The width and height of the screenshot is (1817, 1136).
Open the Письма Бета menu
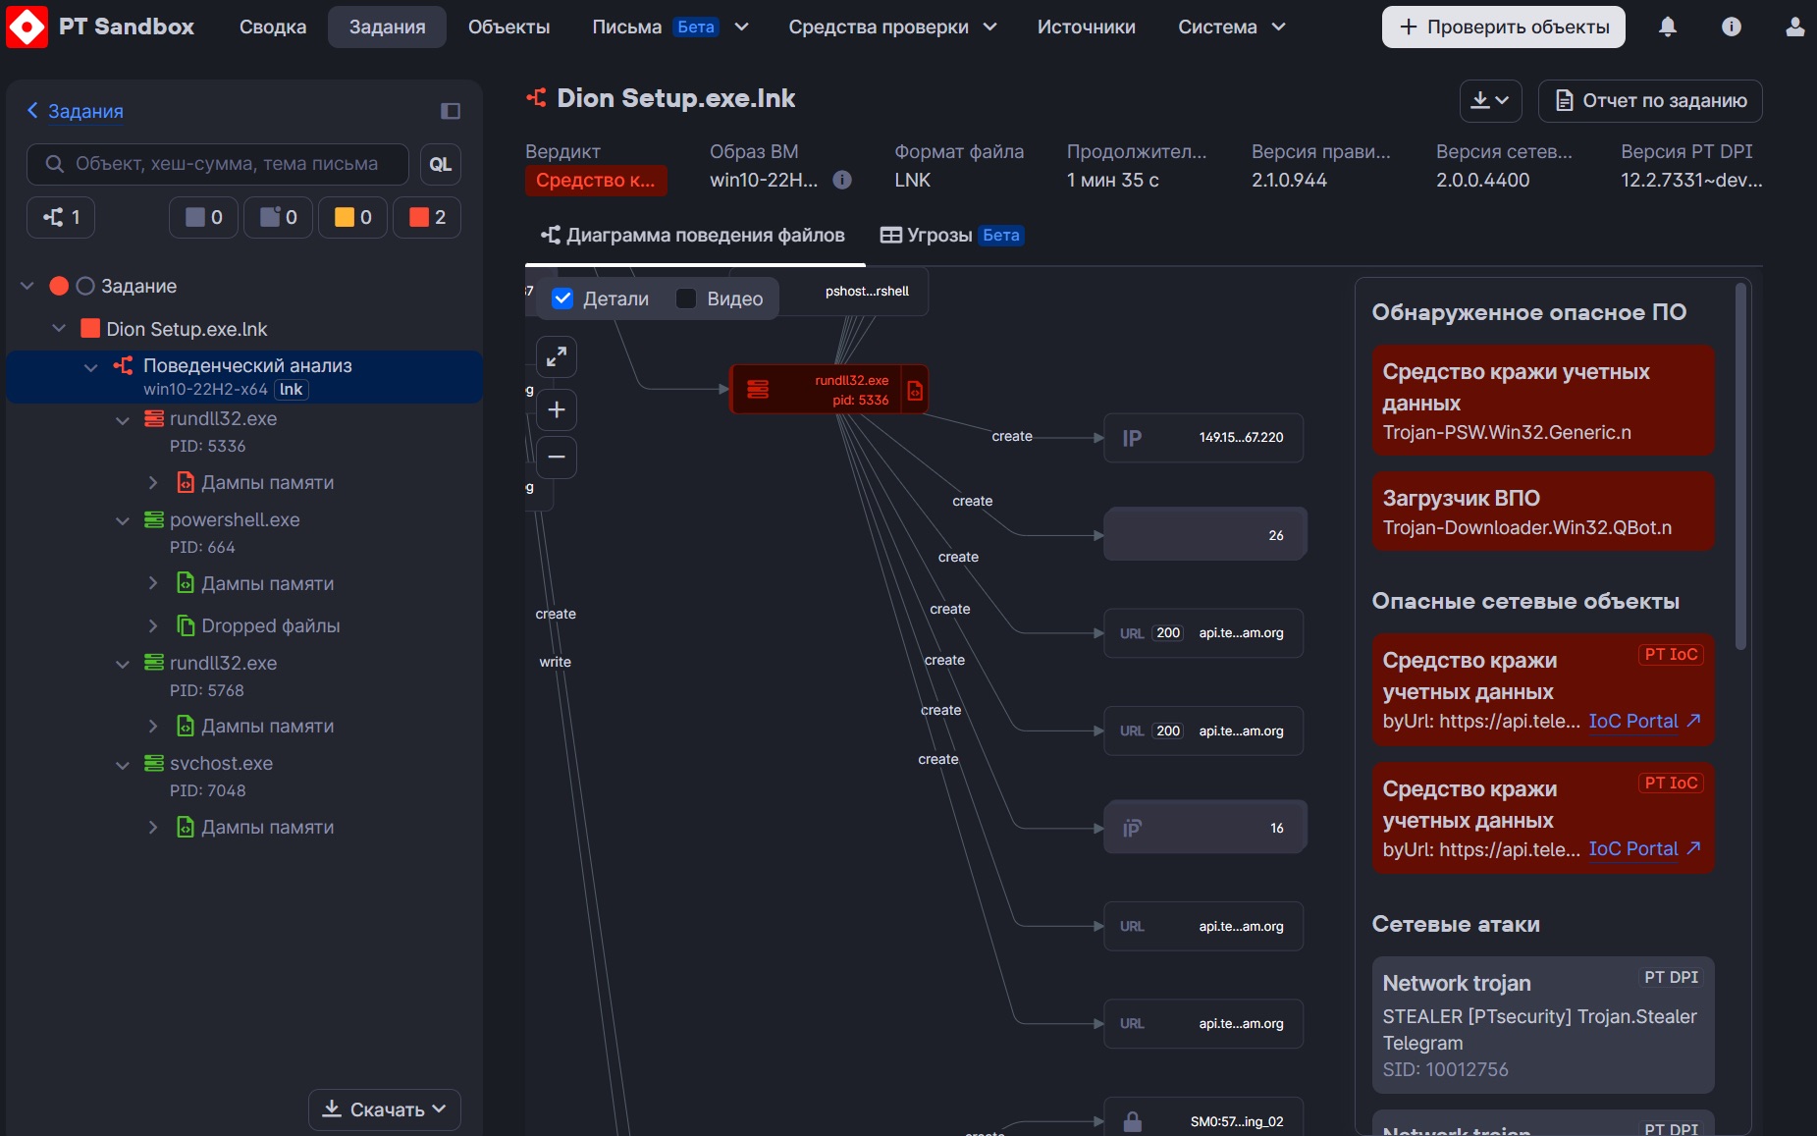point(669,27)
